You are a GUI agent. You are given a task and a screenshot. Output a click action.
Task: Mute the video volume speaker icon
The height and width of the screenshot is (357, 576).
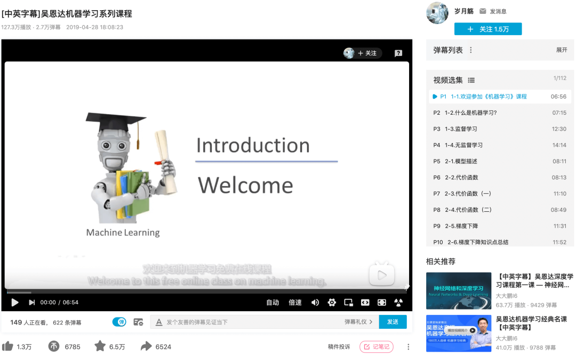click(315, 302)
